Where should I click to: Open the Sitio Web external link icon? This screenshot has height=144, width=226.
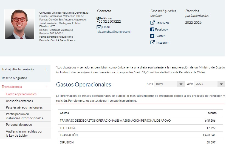pyautogui.click(x=152, y=23)
